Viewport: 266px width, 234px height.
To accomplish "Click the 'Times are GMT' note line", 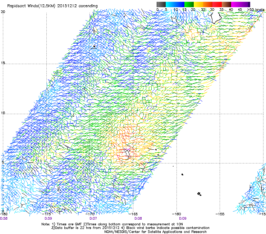I will point(112,224).
